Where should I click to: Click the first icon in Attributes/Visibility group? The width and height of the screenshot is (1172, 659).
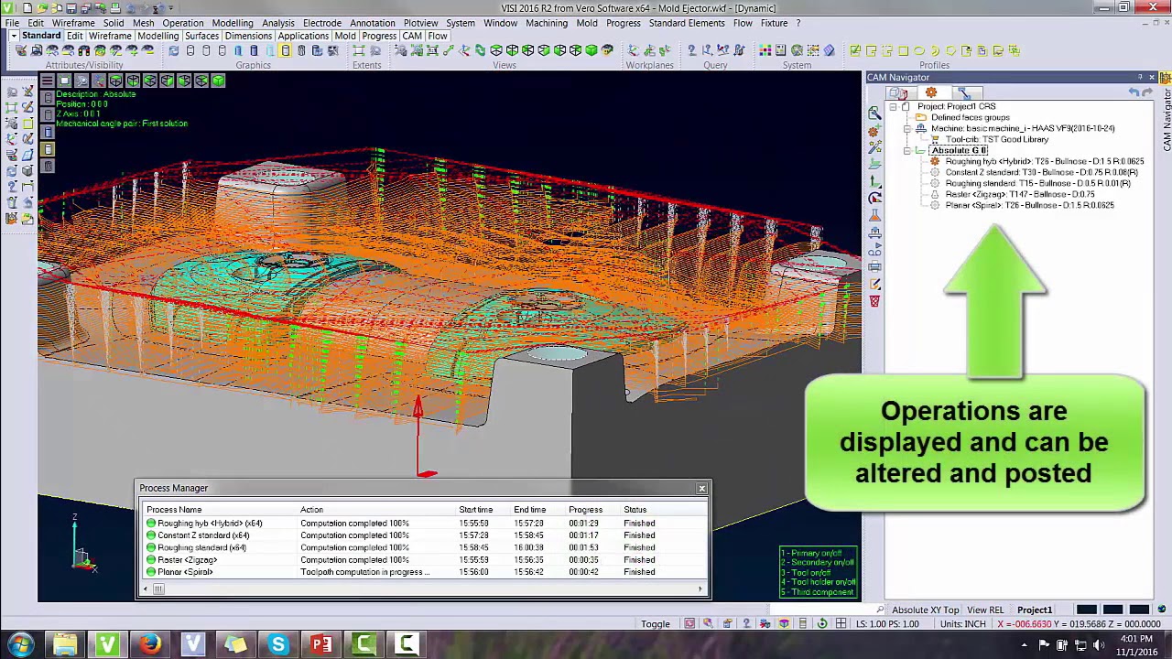[20, 50]
